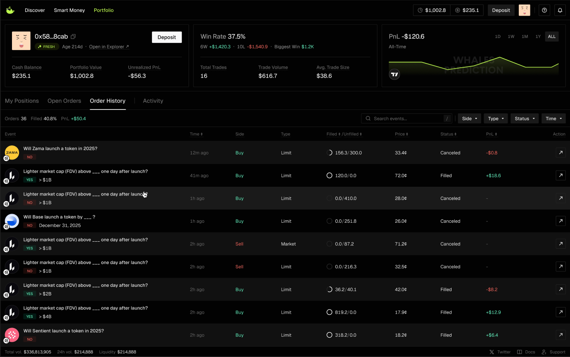The height and width of the screenshot is (357, 570).
Task: Open arrow for Sentient token order
Action: click(x=560, y=335)
